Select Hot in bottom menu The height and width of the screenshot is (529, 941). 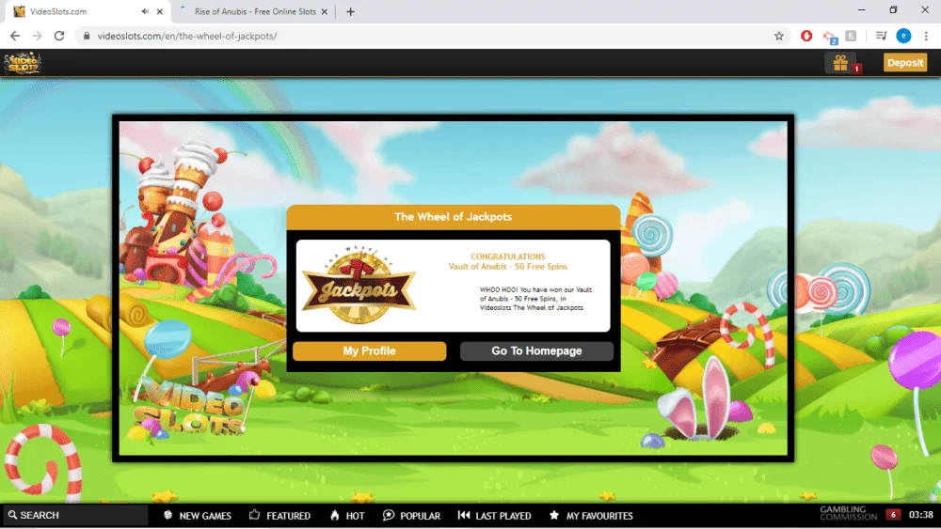tap(347, 515)
